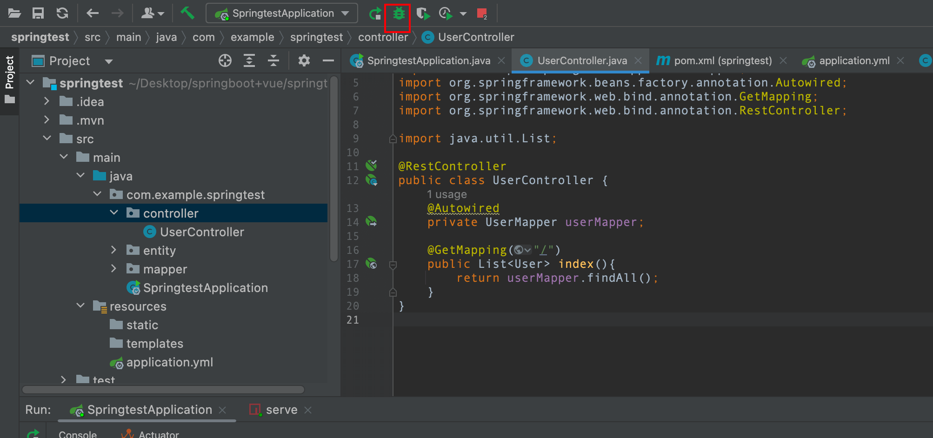Click 'main' in the breadcrumb bar

click(x=129, y=37)
